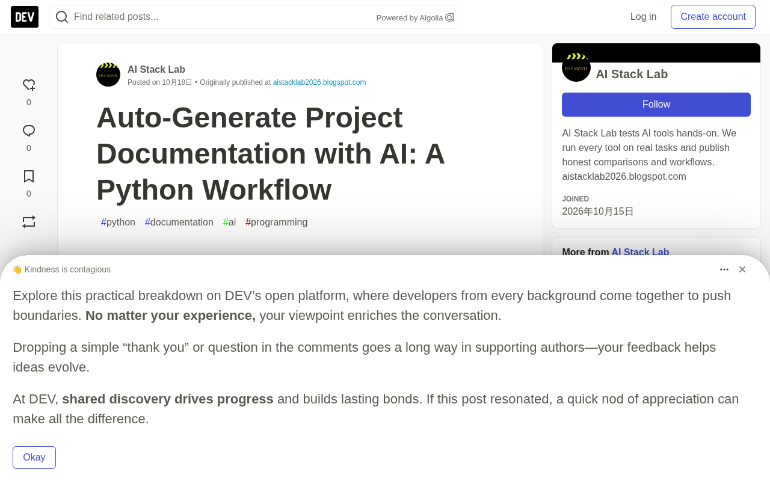This screenshot has height=481, width=770.
Task: Click the Powered by Algolia text
Action: tap(410, 18)
